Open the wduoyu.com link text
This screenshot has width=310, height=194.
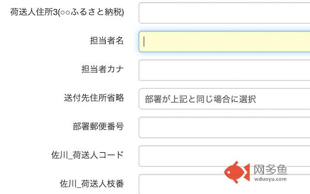tap(270, 180)
